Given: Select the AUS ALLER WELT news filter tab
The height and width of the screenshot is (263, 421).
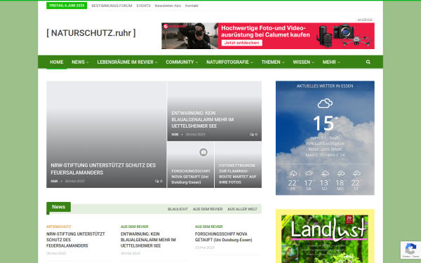Looking at the screenshot, I should click(242, 209).
